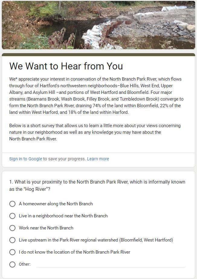Viewport: 197px width, 279px height.
Task: Click the Other answer text field
Action: (x=111, y=264)
